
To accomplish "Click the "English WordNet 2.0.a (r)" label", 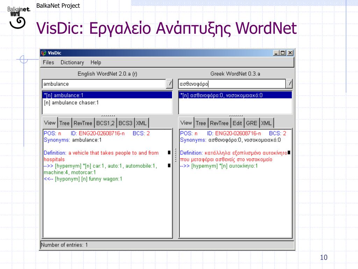I will point(107,74).
